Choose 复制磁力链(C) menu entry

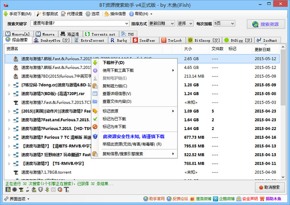pos(134,86)
